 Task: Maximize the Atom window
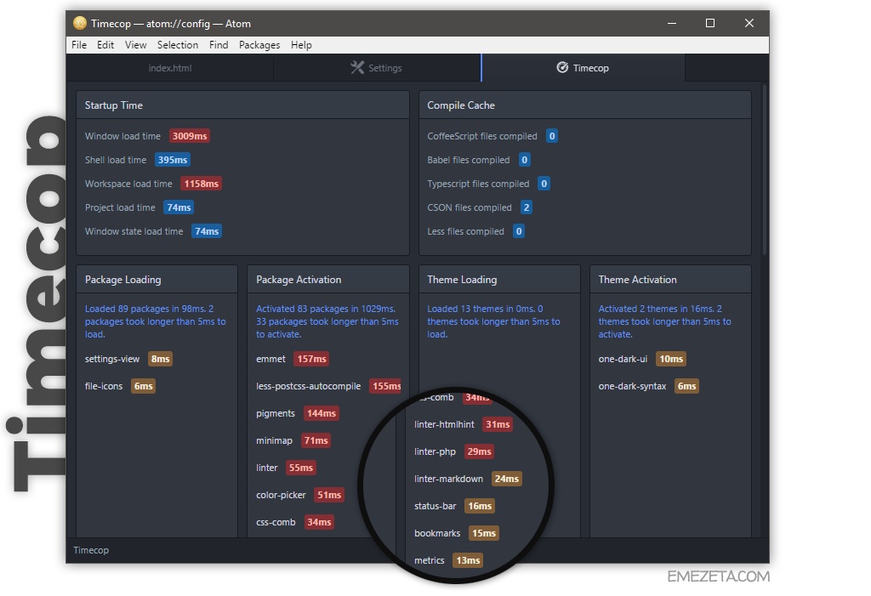tap(710, 23)
